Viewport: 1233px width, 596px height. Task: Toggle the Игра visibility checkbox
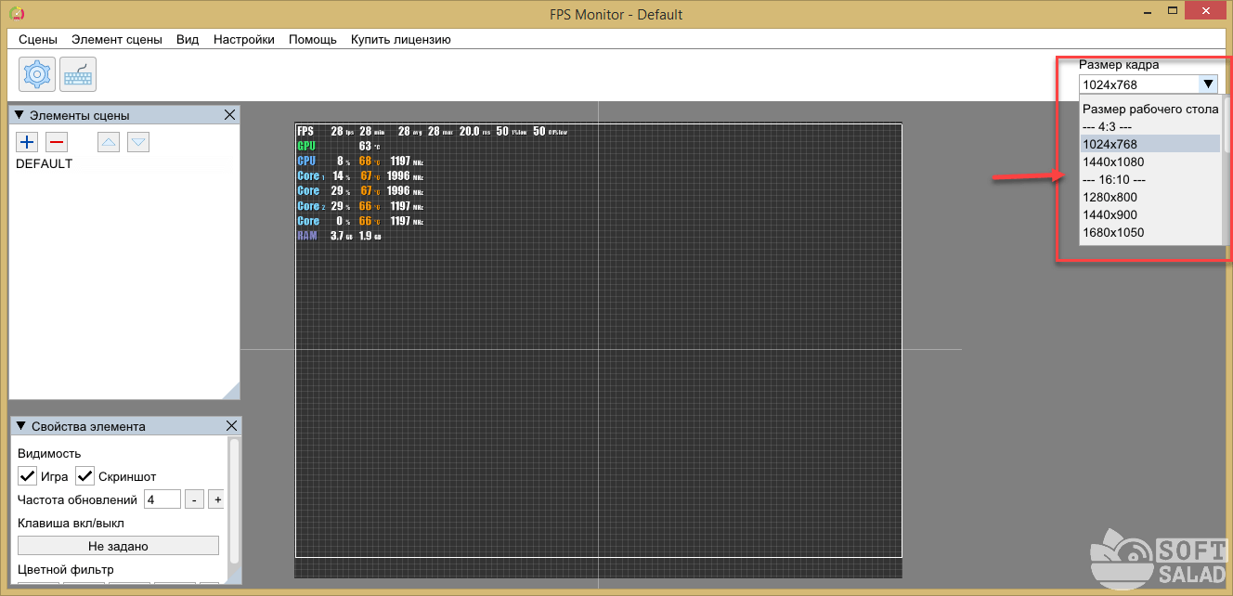point(28,476)
